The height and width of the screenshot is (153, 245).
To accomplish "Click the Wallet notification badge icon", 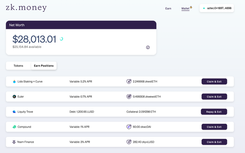I will tap(191, 7).
